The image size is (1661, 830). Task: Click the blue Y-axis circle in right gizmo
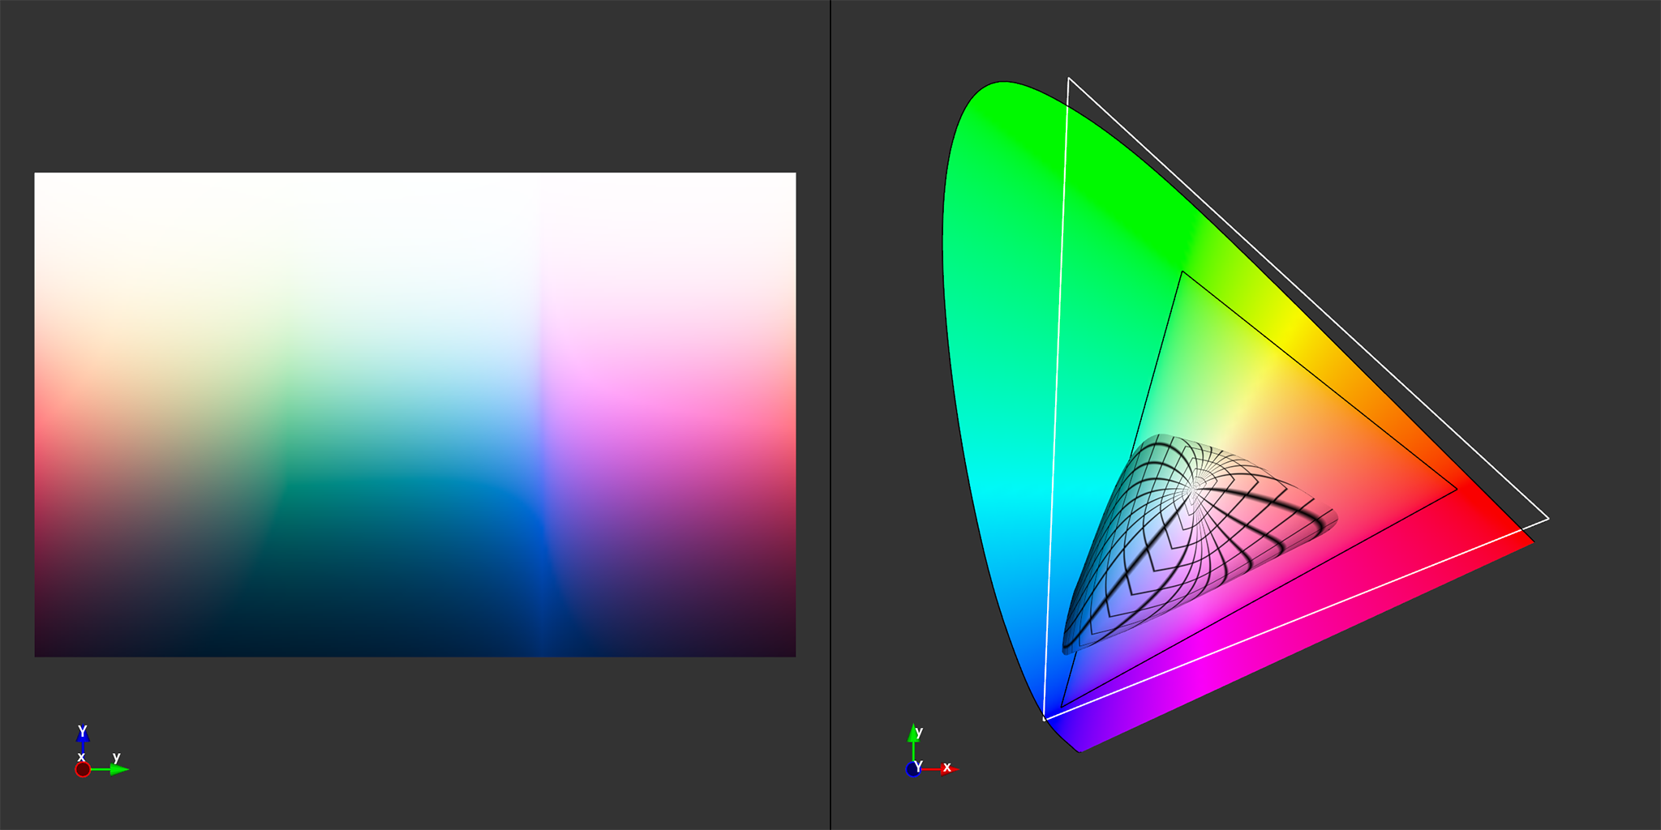pyautogui.click(x=913, y=769)
